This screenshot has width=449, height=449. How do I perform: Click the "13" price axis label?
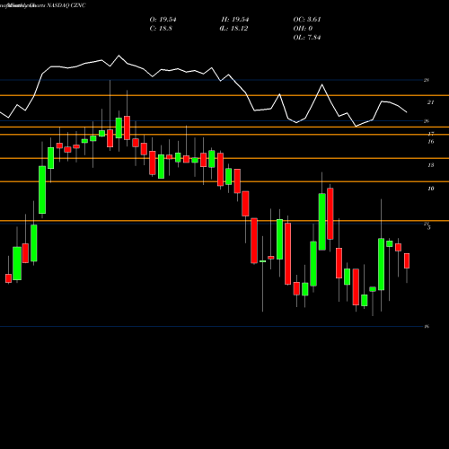click(x=431, y=165)
